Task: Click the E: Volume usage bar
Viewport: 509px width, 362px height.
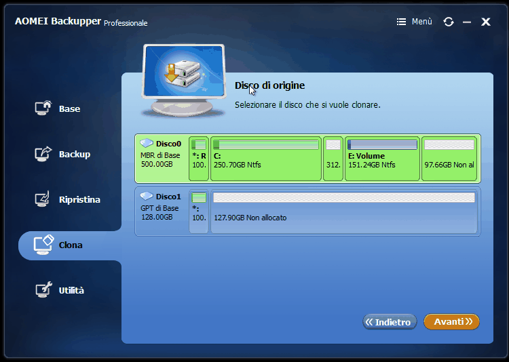Action: (x=382, y=144)
